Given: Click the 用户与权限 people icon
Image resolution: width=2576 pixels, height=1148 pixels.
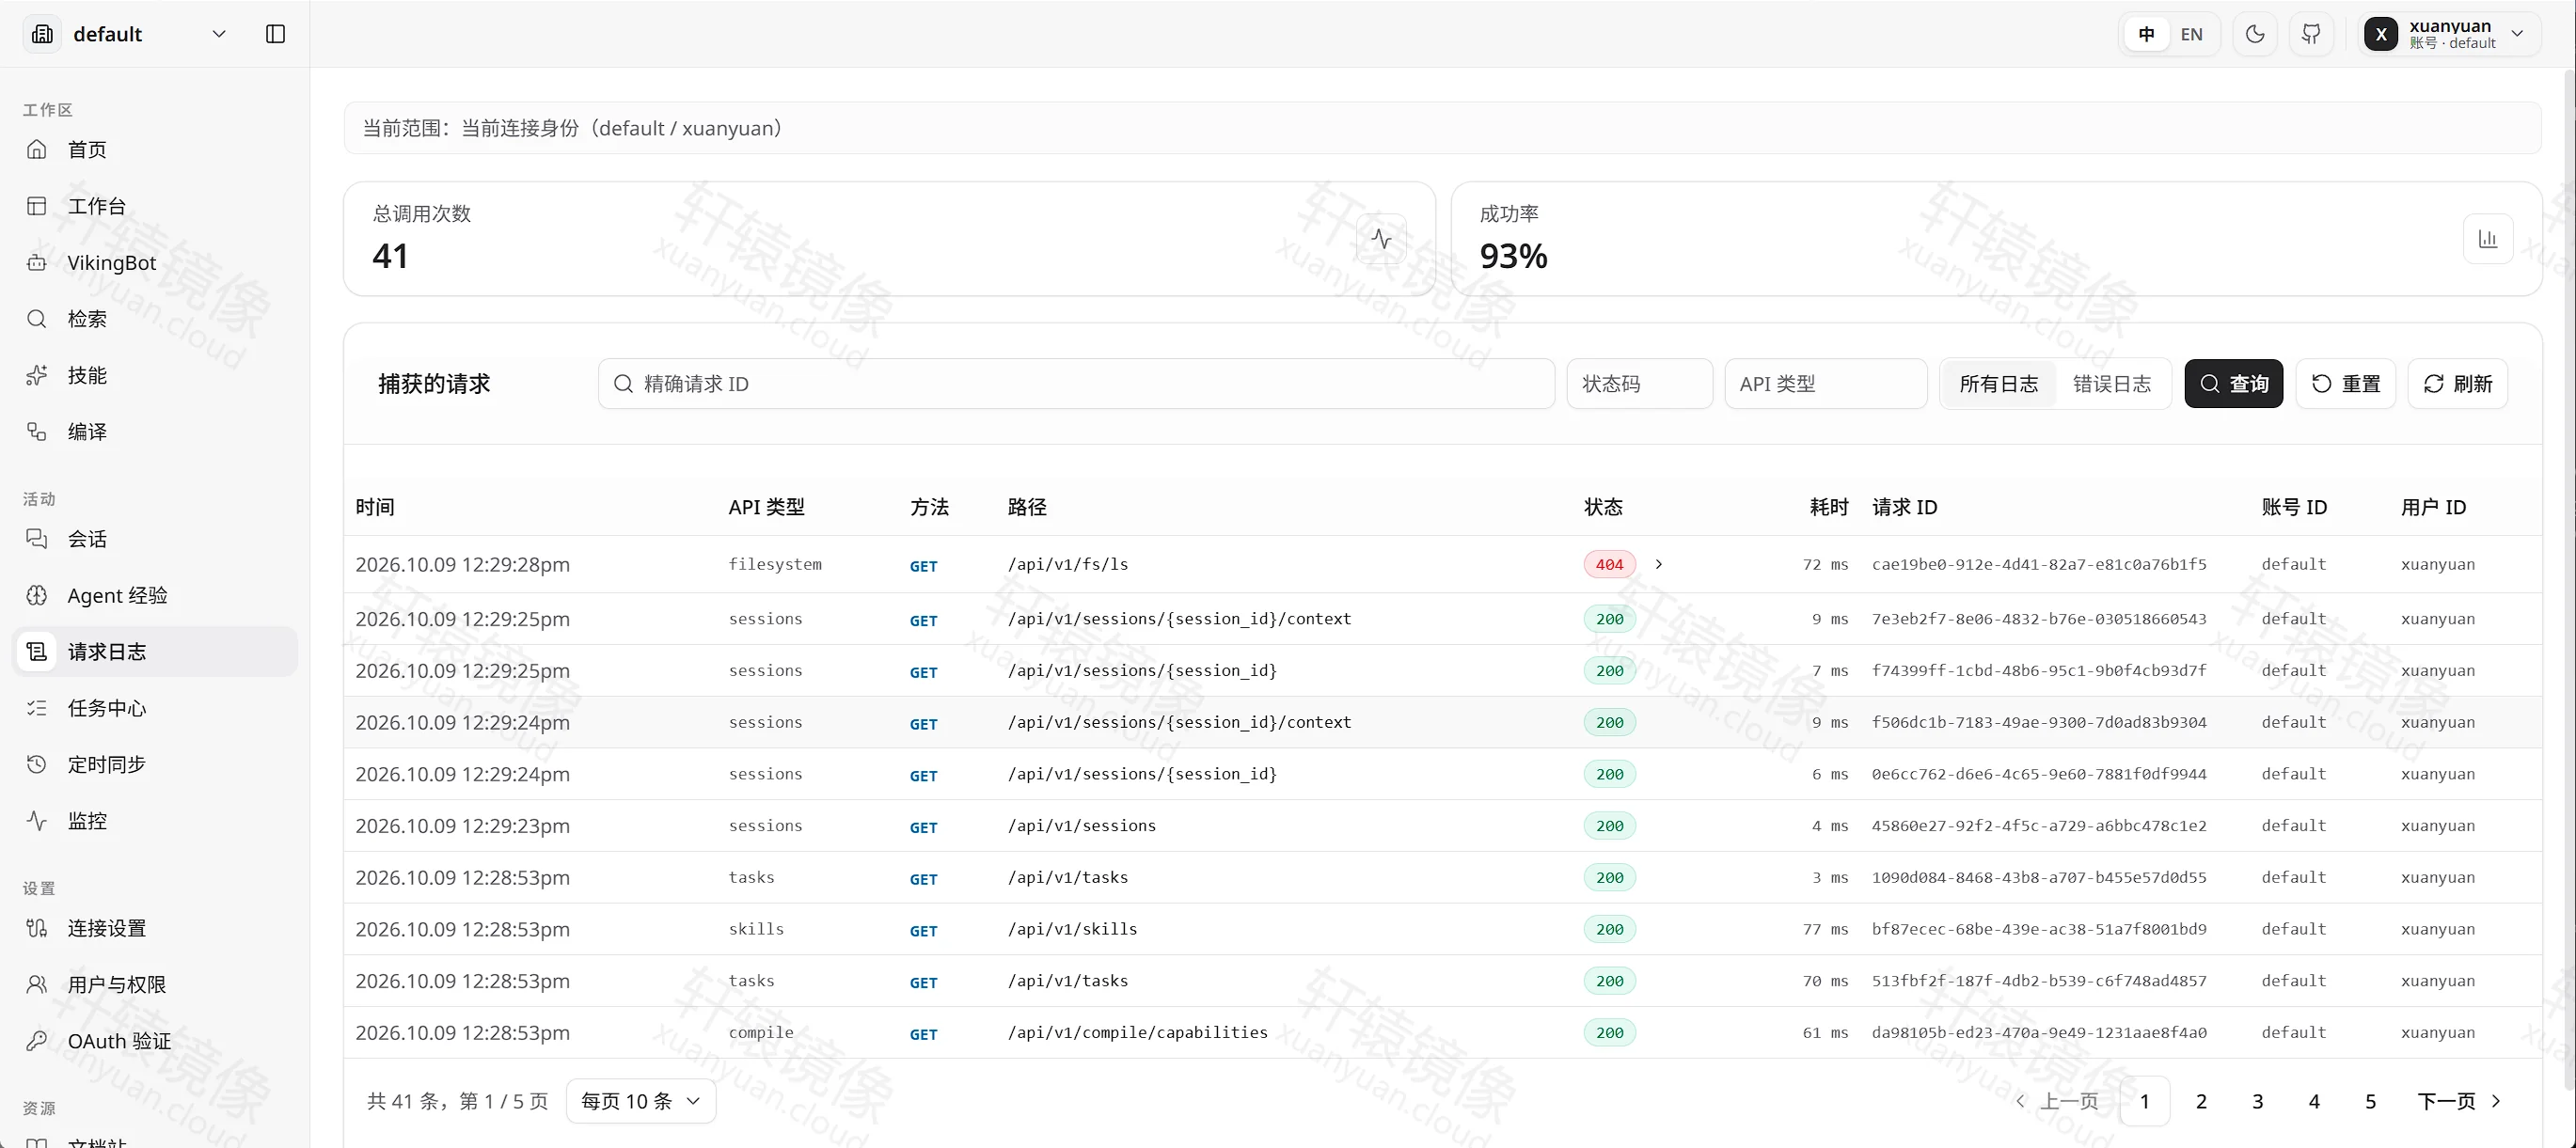Looking at the screenshot, I should (37, 985).
